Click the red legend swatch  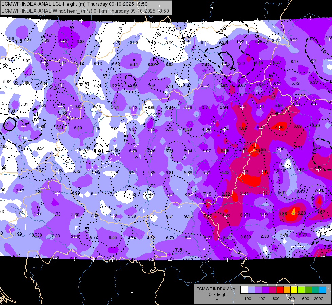[280, 290]
